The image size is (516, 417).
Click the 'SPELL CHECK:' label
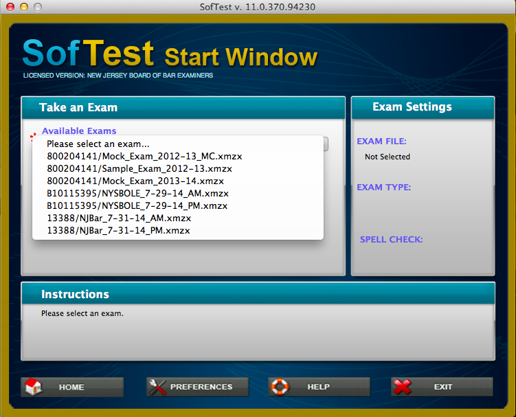click(x=391, y=239)
